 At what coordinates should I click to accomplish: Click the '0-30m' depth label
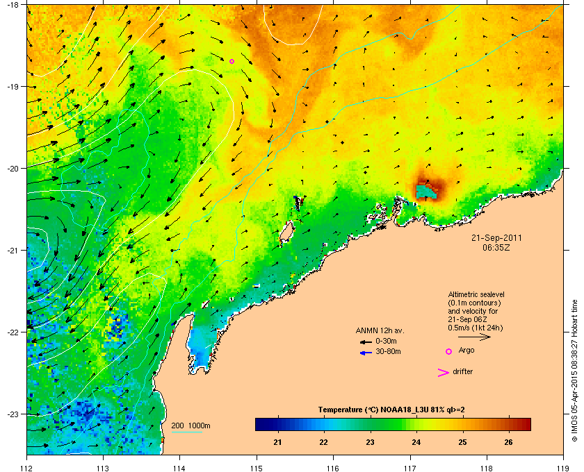coord(386,341)
